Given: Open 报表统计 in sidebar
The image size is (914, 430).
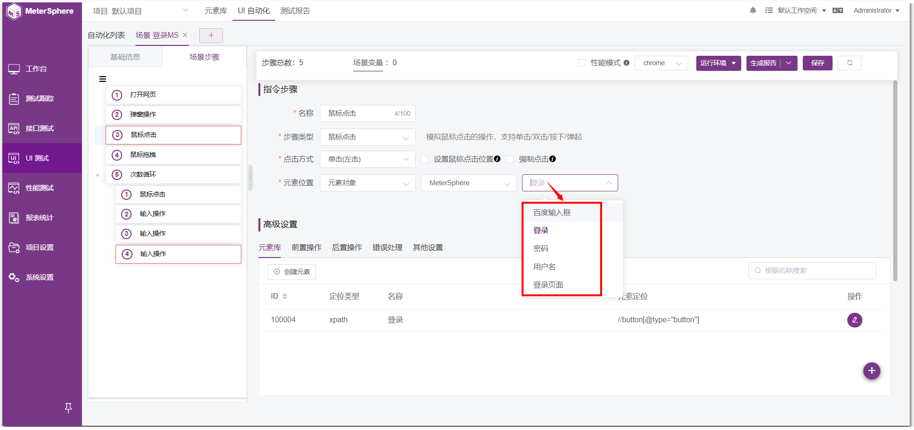Looking at the screenshot, I should 42,218.
